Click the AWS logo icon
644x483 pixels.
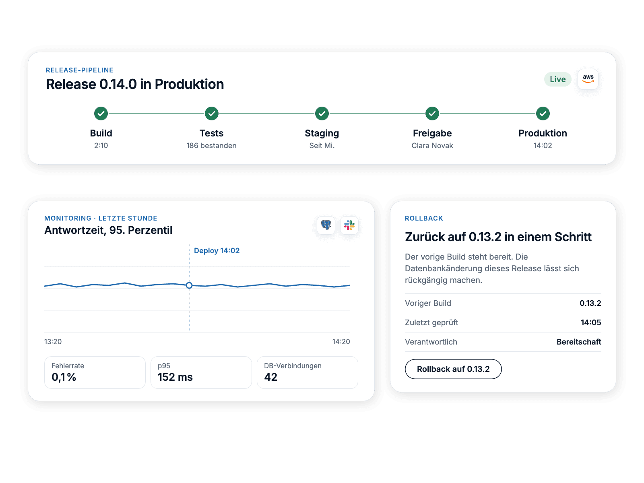[588, 79]
